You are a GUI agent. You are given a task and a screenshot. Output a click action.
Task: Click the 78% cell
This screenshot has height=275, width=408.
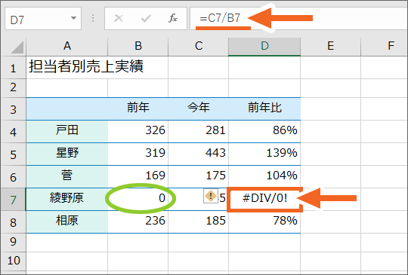tap(264, 222)
